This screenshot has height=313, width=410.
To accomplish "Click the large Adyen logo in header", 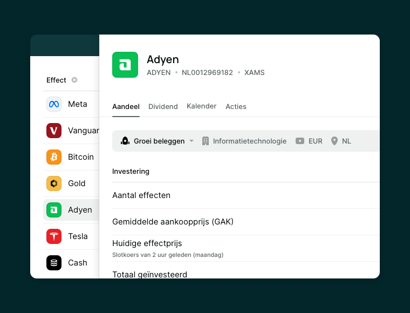I will tap(125, 65).
